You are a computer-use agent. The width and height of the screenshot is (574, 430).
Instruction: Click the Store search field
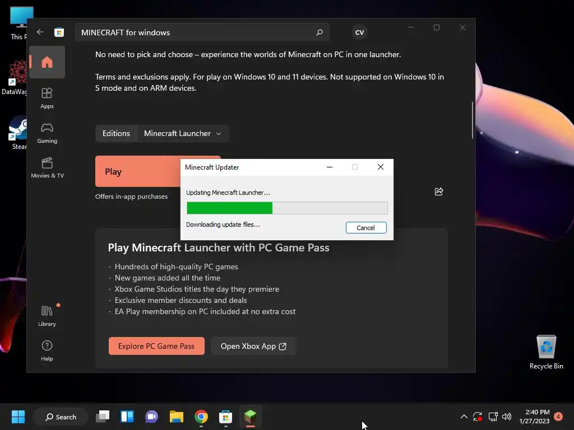(x=202, y=32)
